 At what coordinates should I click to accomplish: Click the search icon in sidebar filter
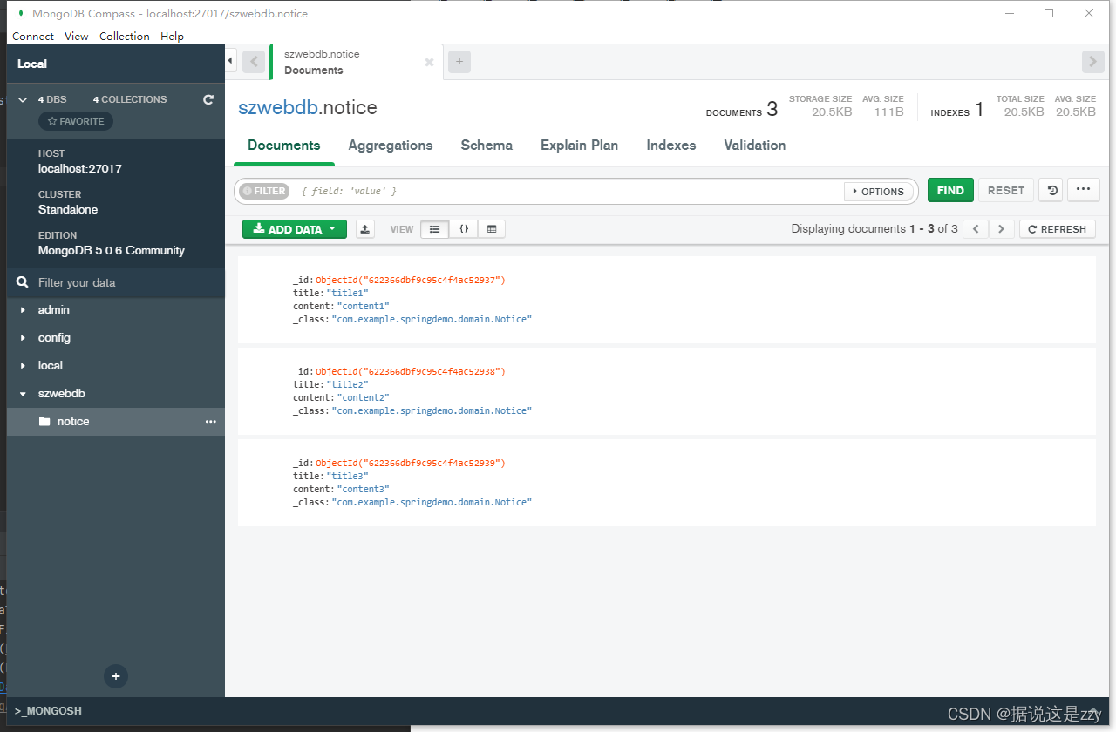click(23, 282)
